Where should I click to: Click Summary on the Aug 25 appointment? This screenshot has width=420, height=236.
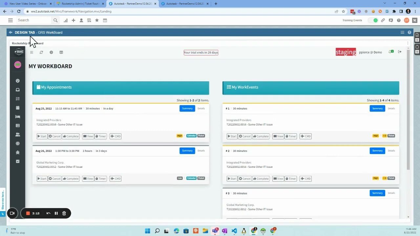click(x=187, y=108)
